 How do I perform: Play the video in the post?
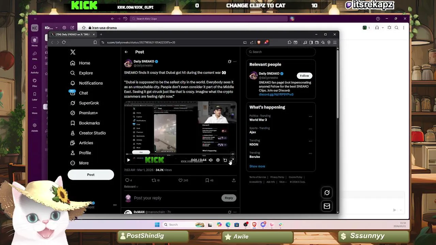pyautogui.click(x=128, y=160)
